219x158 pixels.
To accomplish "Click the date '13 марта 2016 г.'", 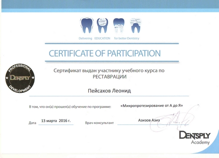I will pos(56,121).
